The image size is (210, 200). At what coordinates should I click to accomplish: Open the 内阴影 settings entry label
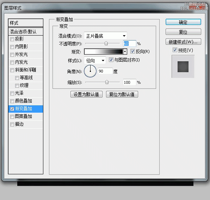point(21,46)
